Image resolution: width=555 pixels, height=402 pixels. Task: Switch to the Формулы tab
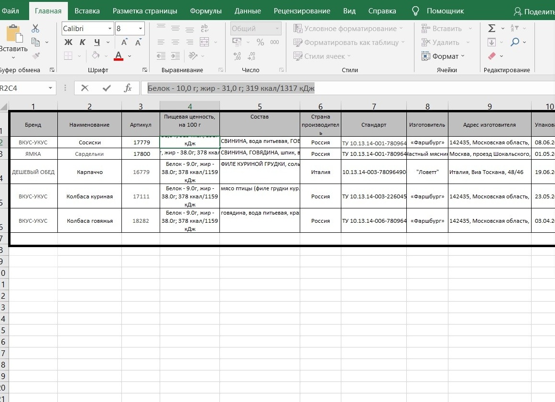click(x=206, y=11)
